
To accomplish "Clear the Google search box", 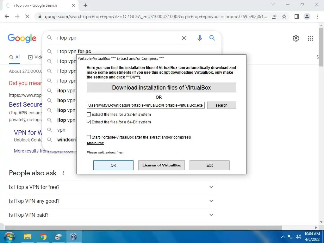I will coord(184,38).
